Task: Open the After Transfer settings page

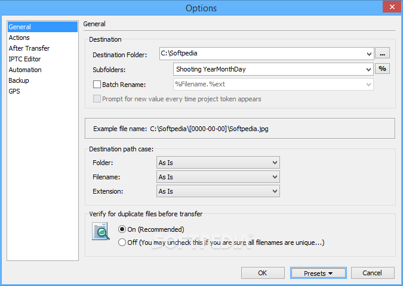Action: [29, 48]
